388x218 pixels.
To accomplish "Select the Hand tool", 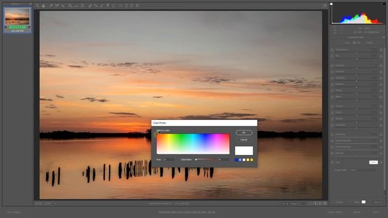I will click(x=43, y=5).
